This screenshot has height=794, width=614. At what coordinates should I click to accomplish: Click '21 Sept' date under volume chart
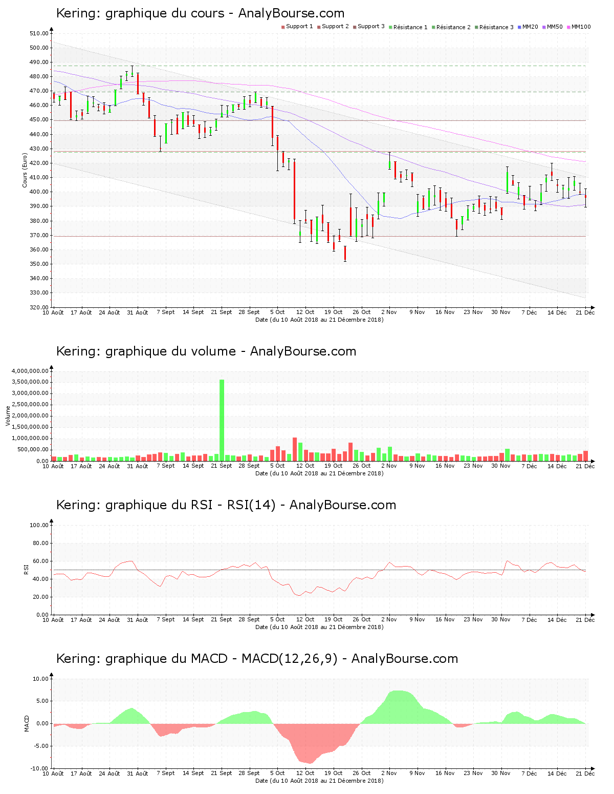pyautogui.click(x=222, y=466)
